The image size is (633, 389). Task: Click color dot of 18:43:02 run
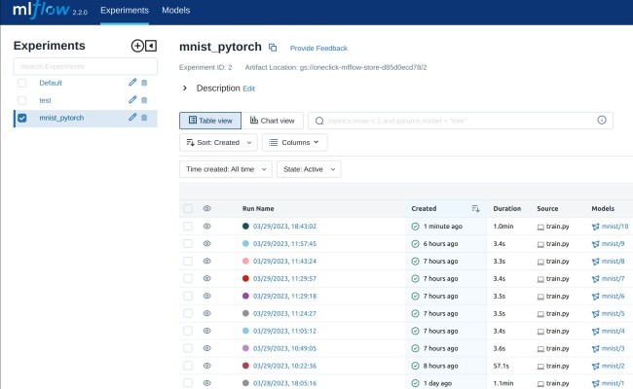click(x=245, y=226)
